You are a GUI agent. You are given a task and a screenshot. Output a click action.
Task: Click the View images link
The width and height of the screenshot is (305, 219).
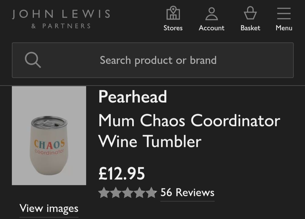click(49, 209)
